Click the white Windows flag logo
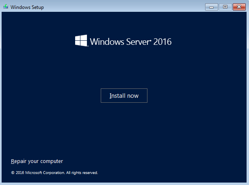The width and height of the screenshot is (249, 185). [81, 41]
